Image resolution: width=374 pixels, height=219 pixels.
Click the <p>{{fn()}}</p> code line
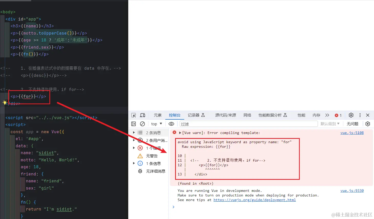point(29,54)
